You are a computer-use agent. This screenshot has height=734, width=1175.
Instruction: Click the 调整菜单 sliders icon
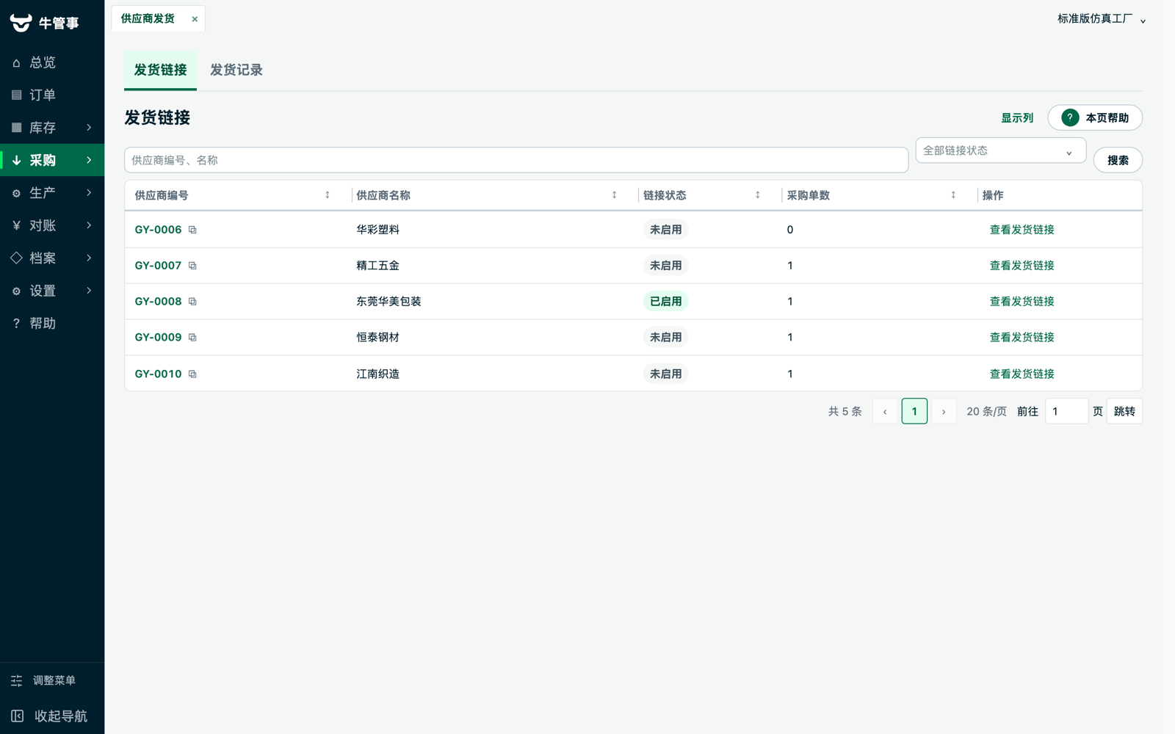[x=17, y=680]
